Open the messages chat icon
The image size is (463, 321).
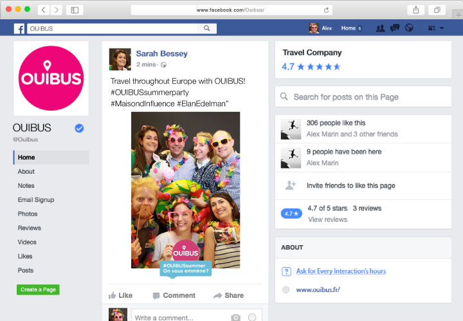click(394, 28)
